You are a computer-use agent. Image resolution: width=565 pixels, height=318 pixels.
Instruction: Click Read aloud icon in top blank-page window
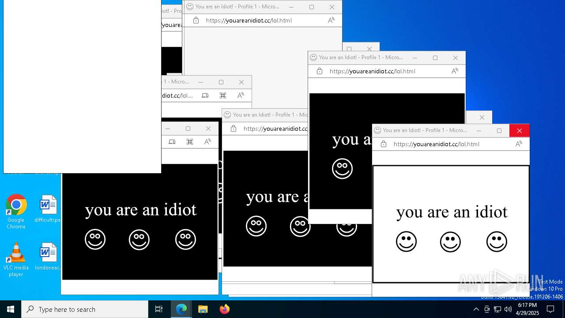click(x=331, y=20)
